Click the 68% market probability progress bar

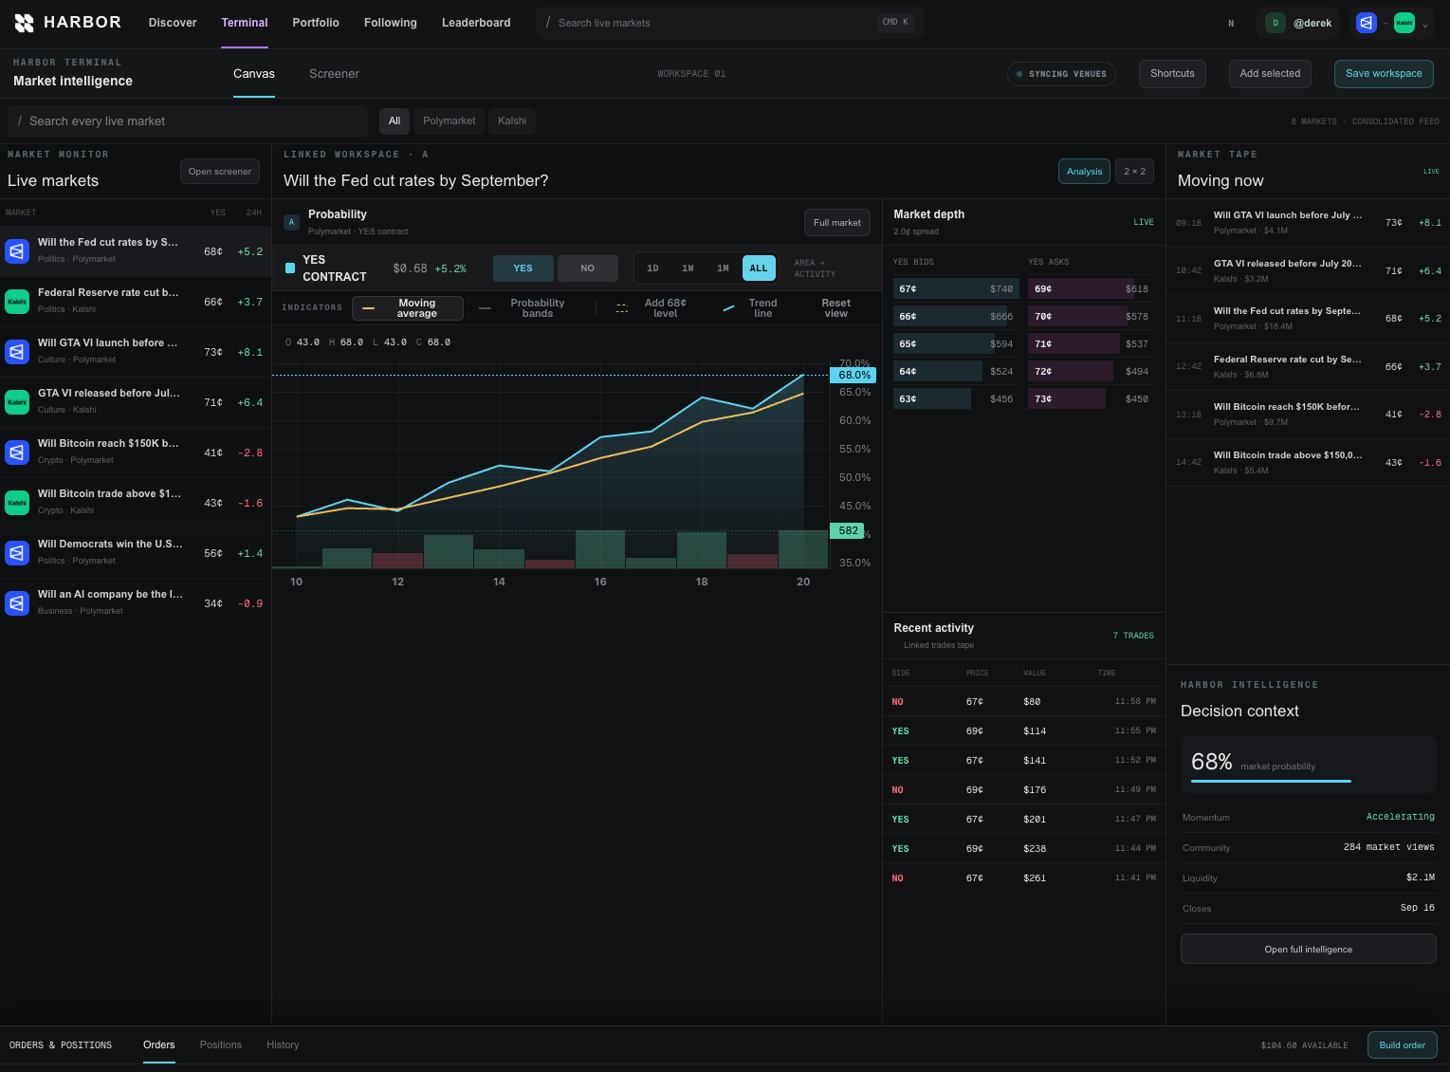(1271, 781)
